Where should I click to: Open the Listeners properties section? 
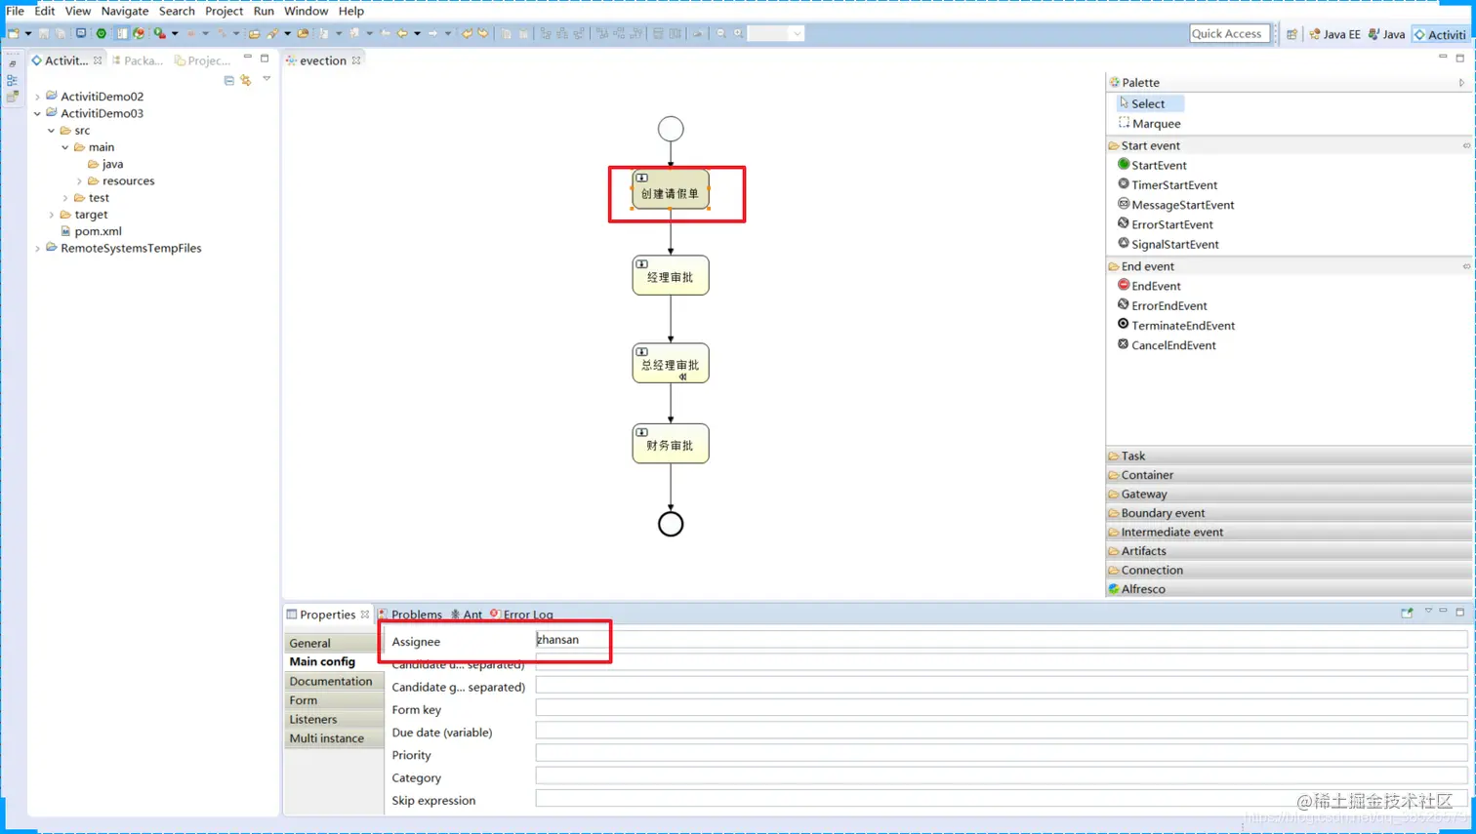pos(334,719)
